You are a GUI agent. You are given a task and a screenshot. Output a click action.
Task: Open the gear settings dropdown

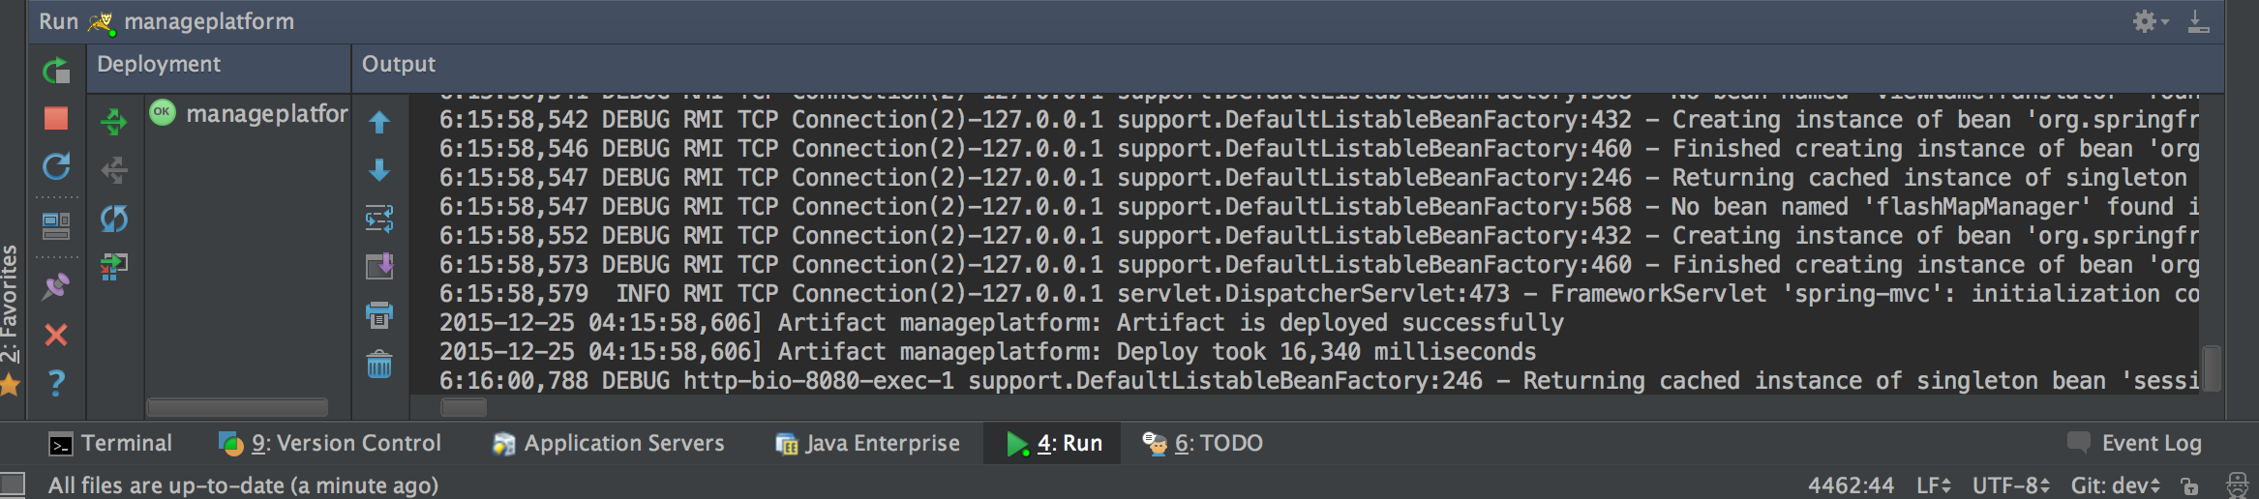(x=2151, y=21)
